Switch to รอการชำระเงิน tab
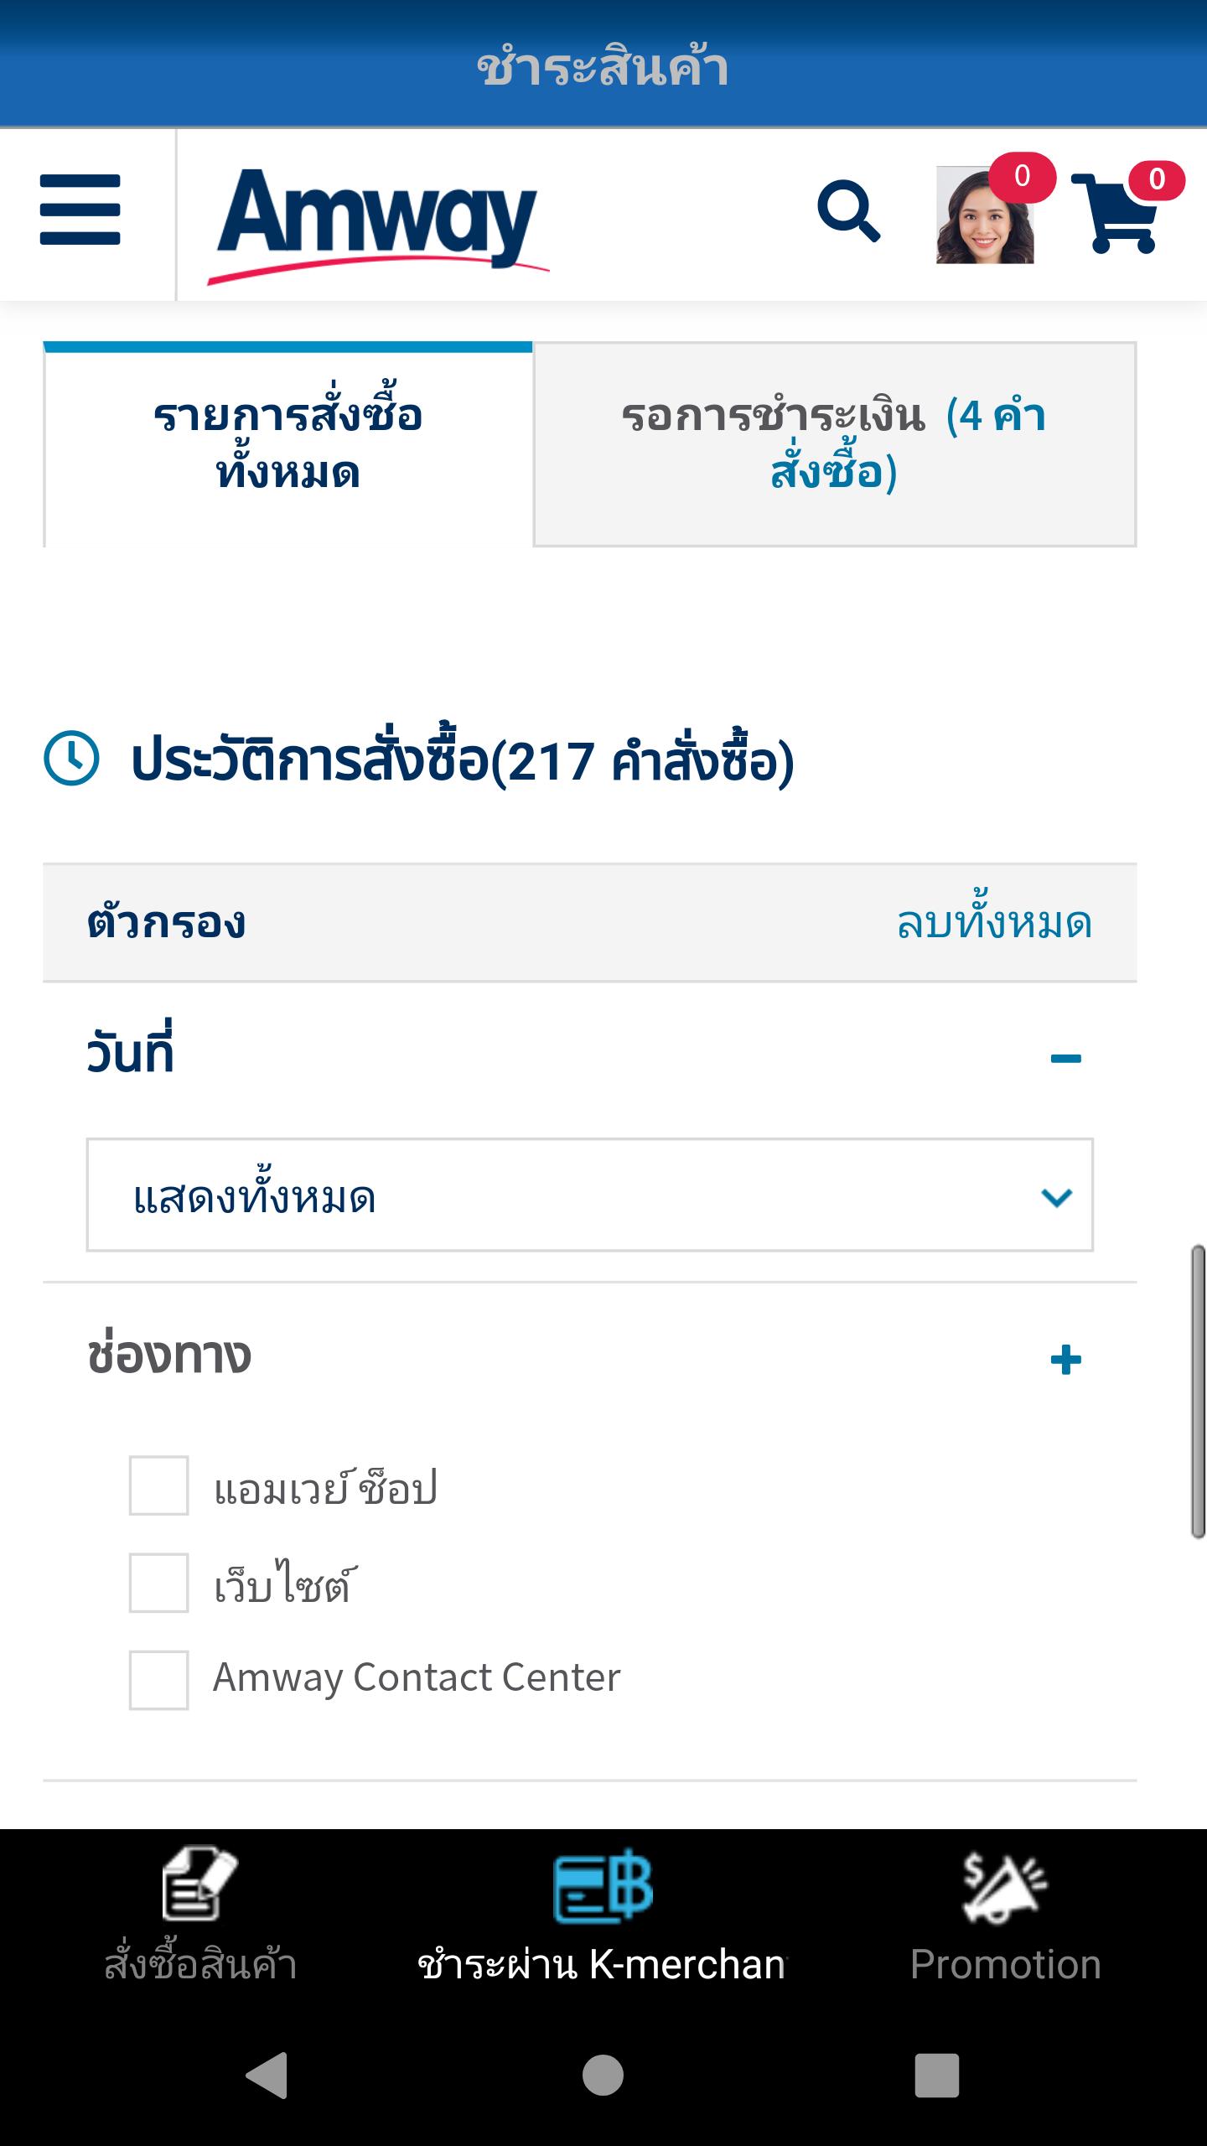Image resolution: width=1207 pixels, height=2146 pixels. pyautogui.click(x=835, y=444)
